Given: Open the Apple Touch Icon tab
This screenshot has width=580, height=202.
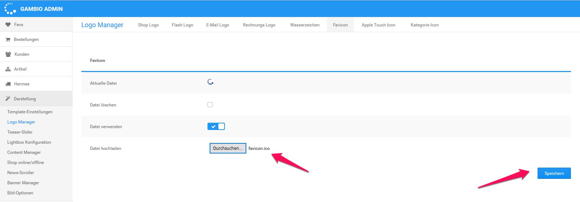Looking at the screenshot, I should [378, 25].
